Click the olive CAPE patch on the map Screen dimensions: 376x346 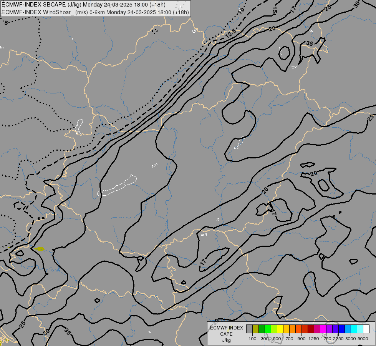(40, 249)
